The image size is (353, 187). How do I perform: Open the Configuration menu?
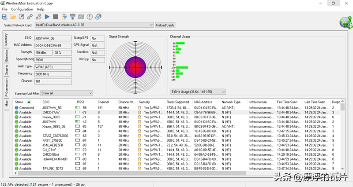(x=22, y=9)
